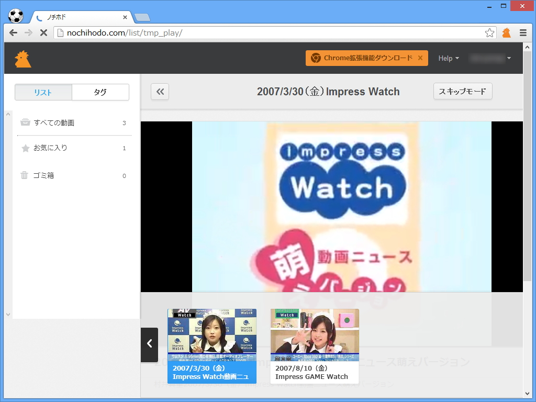This screenshot has width=536, height=402.
Task: Collapse the sidebar with the « button
Action: click(x=160, y=91)
